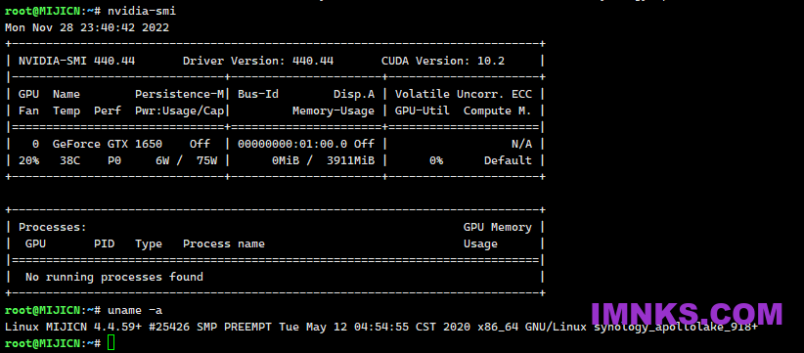Click the Processes: header label

pyautogui.click(x=53, y=227)
